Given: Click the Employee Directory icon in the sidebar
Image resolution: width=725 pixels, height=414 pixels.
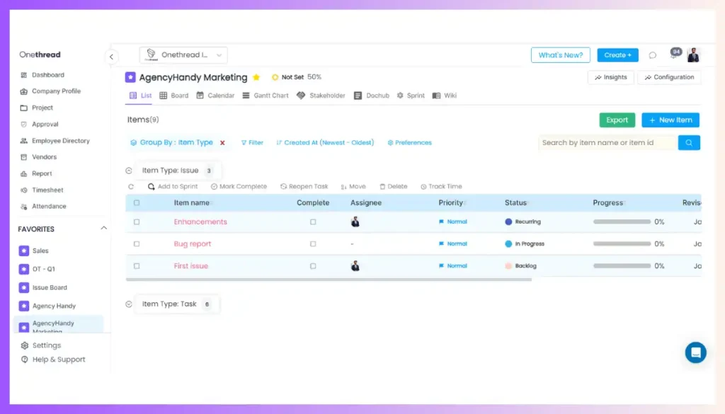Looking at the screenshot, I should [x=23, y=140].
